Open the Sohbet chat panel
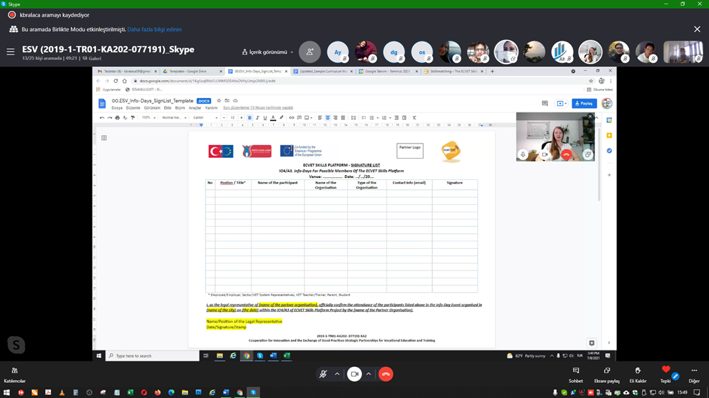The image size is (709, 398). coord(576,371)
